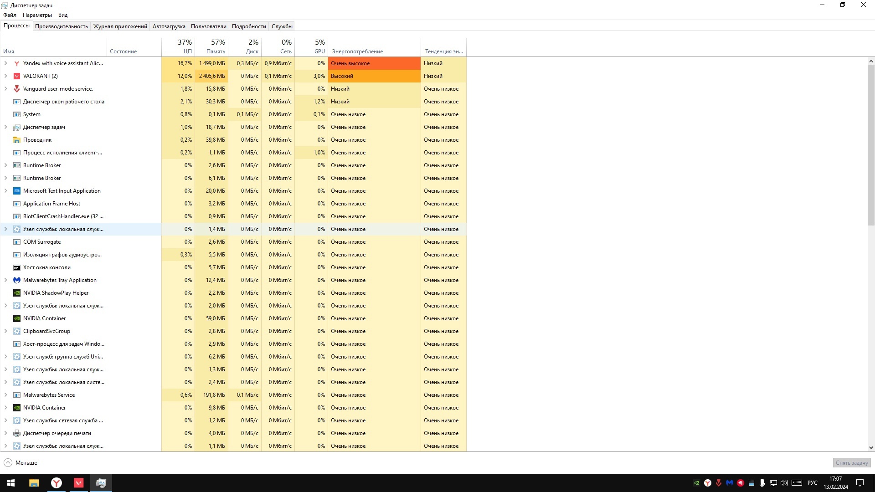This screenshot has width=875, height=492.
Task: Click the Malwarebytes Tray Application icon
Action: tap(17, 280)
